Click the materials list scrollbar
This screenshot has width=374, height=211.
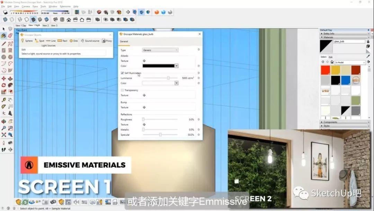pyautogui.click(x=369, y=92)
